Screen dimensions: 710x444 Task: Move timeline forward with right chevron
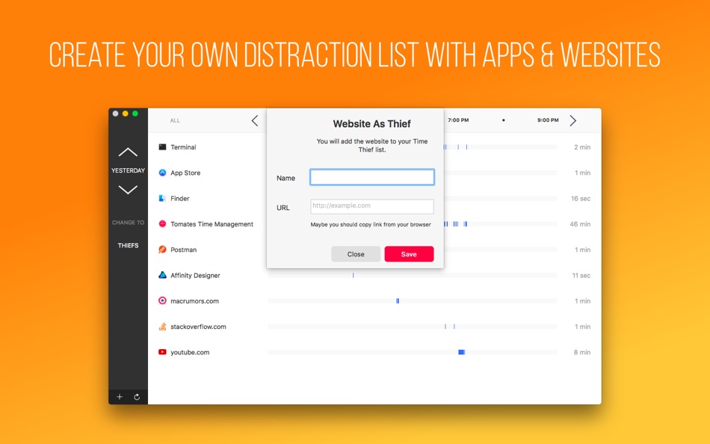point(572,120)
